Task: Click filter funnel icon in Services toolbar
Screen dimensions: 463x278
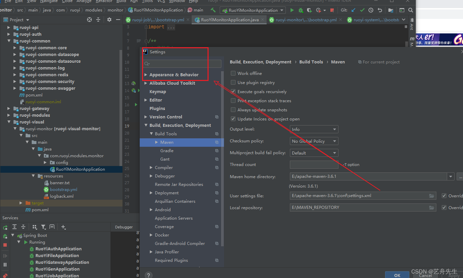Action: click(43, 227)
